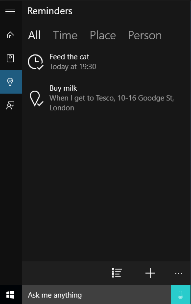Switch to the All tab
191x304 pixels.
pos(34,35)
